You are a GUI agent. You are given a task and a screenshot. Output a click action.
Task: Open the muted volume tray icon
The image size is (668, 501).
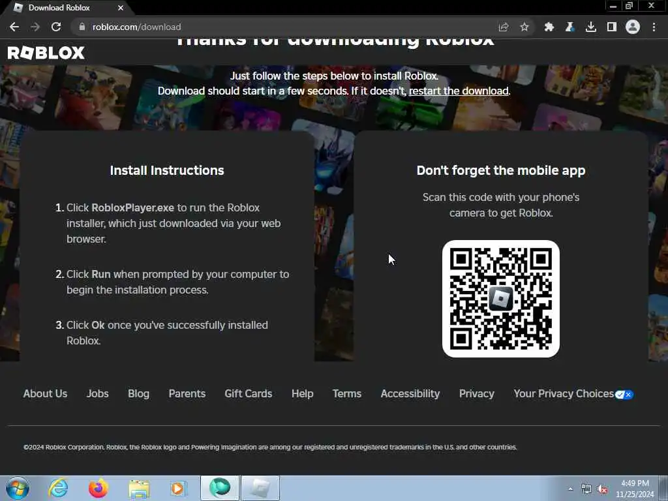pos(602,489)
